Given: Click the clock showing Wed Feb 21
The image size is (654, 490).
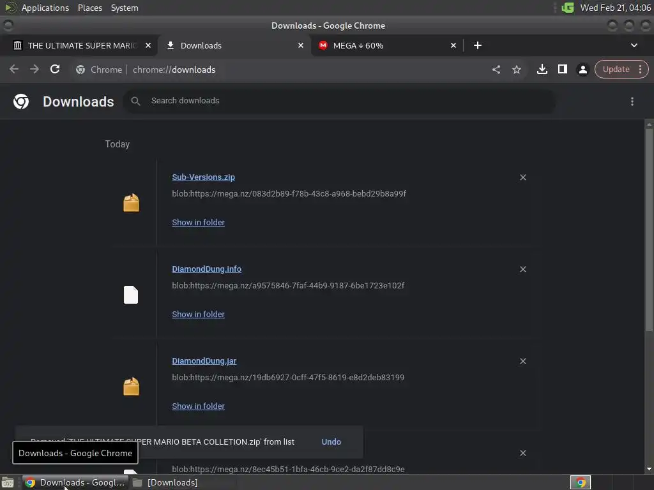Looking at the screenshot, I should pyautogui.click(x=615, y=8).
